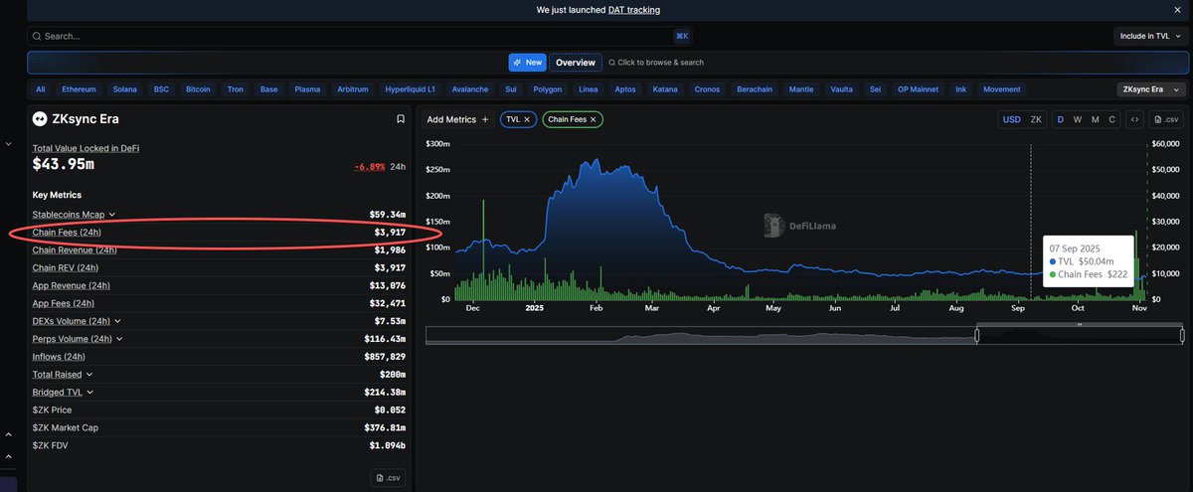Expand the Stablecoins Mcap metric
This screenshot has height=492, width=1193.
[x=112, y=215]
